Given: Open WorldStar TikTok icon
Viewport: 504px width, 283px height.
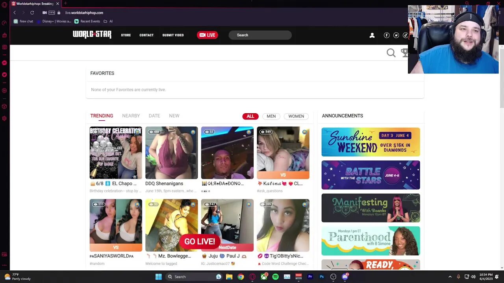Looking at the screenshot, I should click(x=405, y=35).
